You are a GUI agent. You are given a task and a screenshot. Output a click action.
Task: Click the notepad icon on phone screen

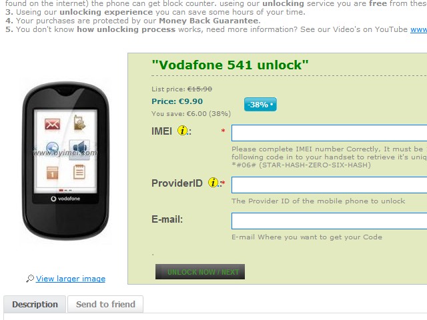[79, 172]
